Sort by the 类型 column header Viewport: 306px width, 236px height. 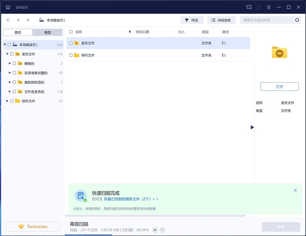pos(205,32)
